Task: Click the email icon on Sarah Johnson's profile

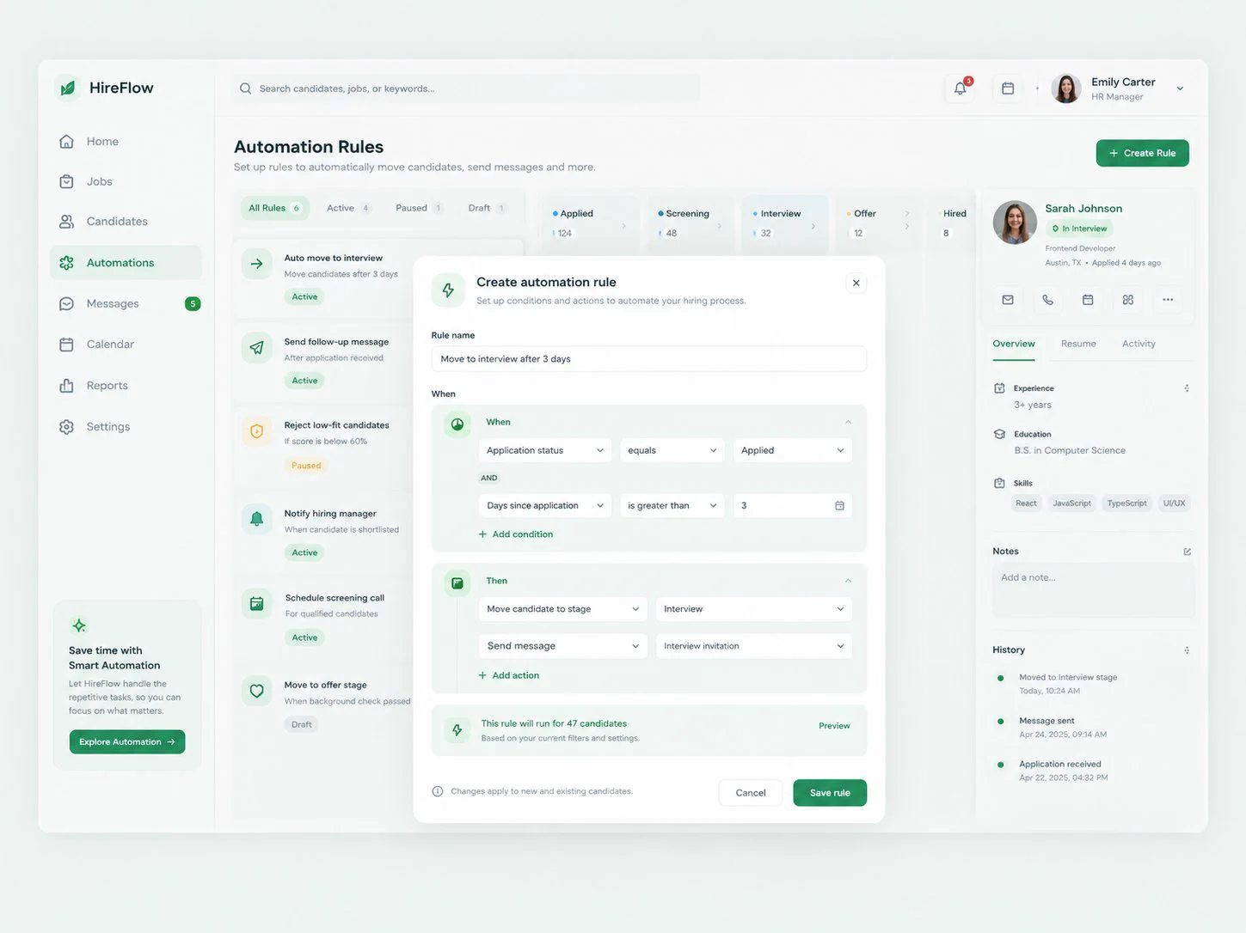Action: pos(1008,300)
